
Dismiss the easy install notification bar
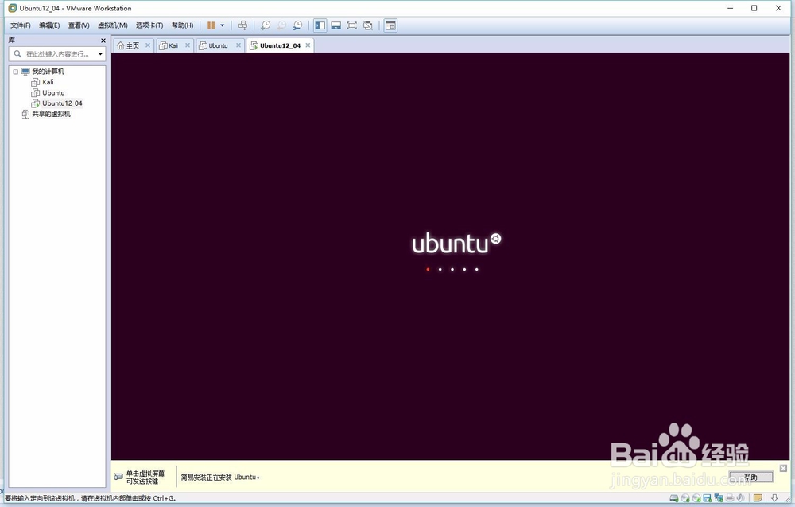point(783,468)
